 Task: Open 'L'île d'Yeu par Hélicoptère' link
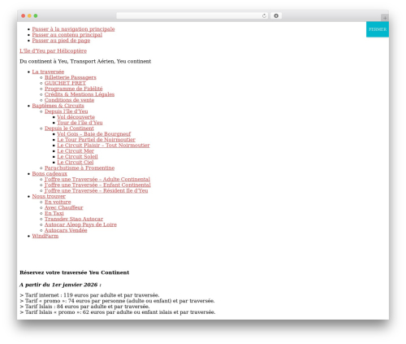53,51
